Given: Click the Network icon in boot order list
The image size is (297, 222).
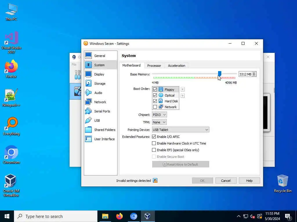Looking at the screenshot, I should coord(161,107).
